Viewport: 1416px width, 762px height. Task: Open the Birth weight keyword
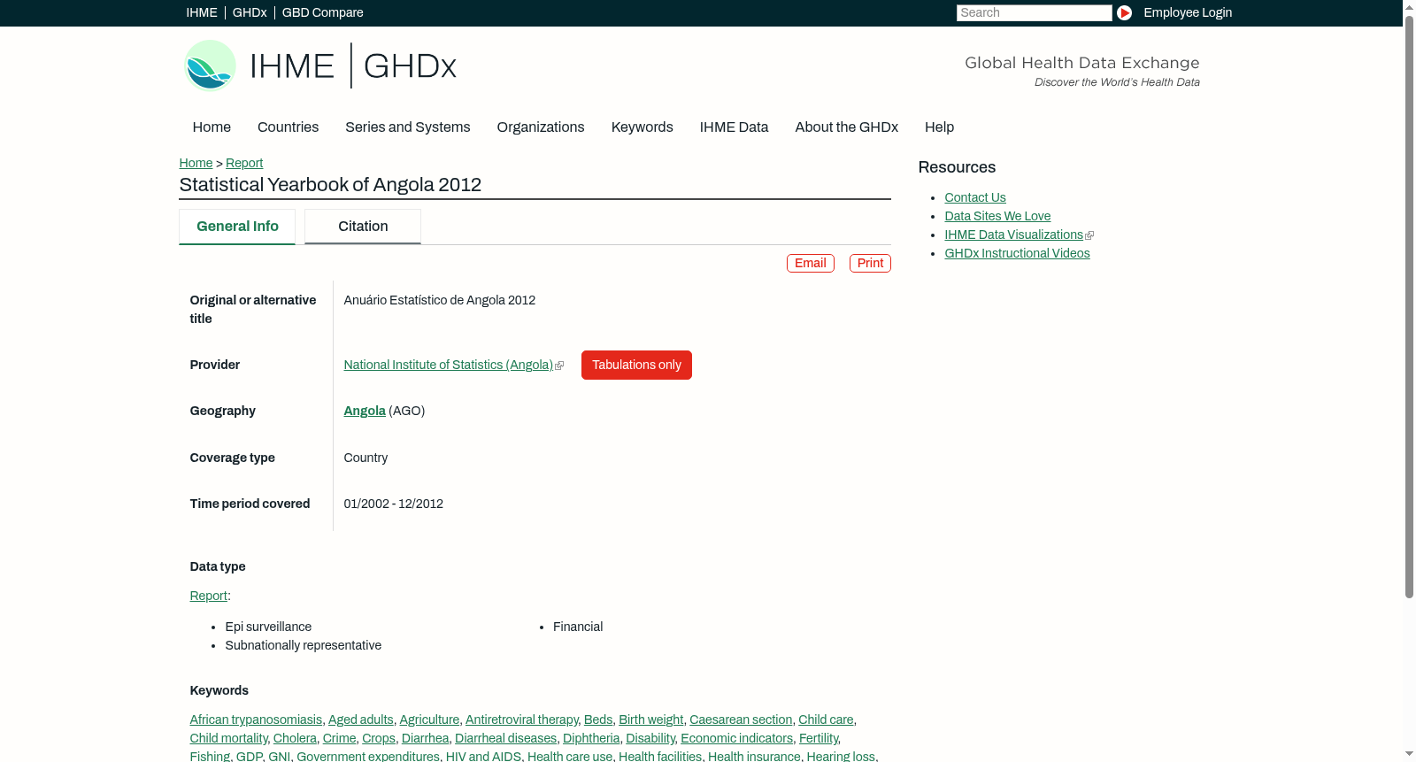(650, 720)
